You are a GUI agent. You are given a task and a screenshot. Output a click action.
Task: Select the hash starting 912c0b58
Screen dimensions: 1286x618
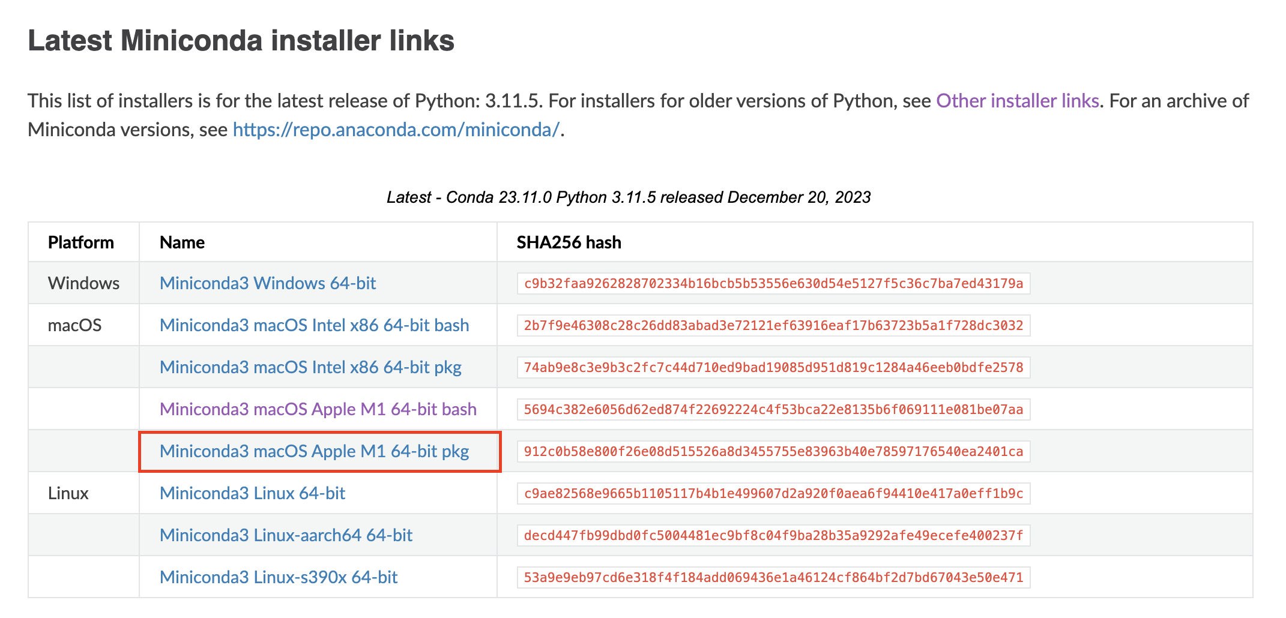773,451
